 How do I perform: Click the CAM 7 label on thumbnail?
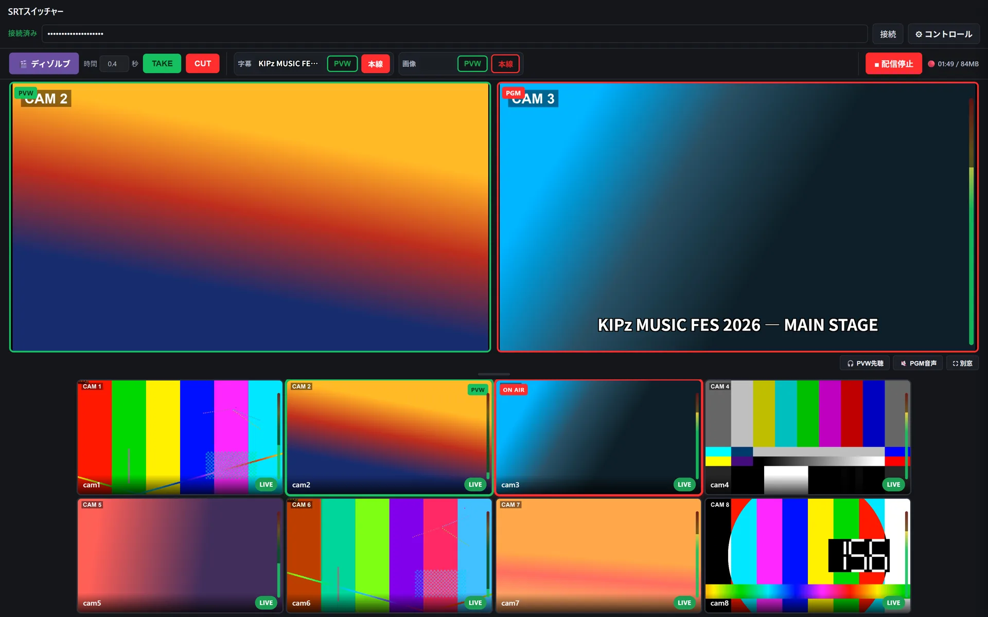510,504
